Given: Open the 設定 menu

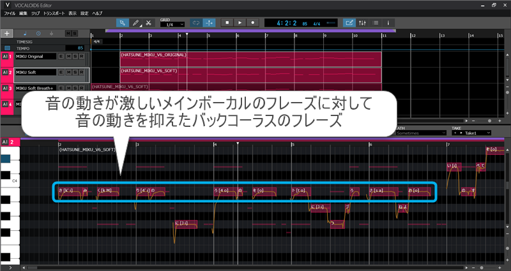Looking at the screenshot, I should click(84, 13).
